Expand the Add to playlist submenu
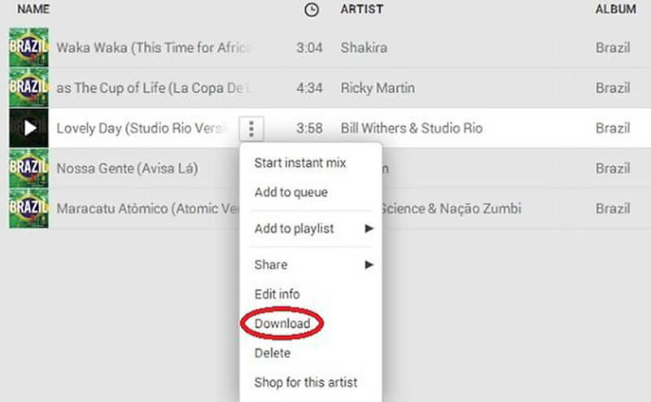The width and height of the screenshot is (651, 402). point(313,229)
